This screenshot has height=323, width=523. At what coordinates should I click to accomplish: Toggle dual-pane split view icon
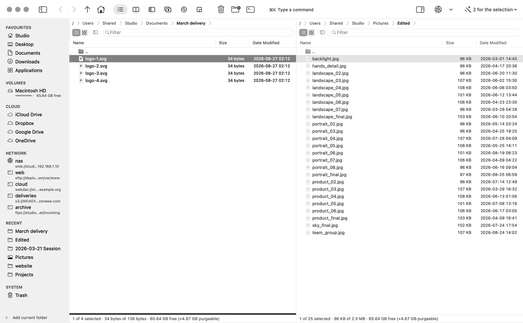[x=136, y=9]
